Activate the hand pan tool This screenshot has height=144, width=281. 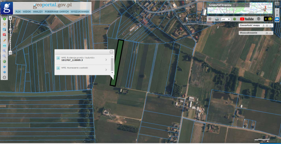point(4,24)
